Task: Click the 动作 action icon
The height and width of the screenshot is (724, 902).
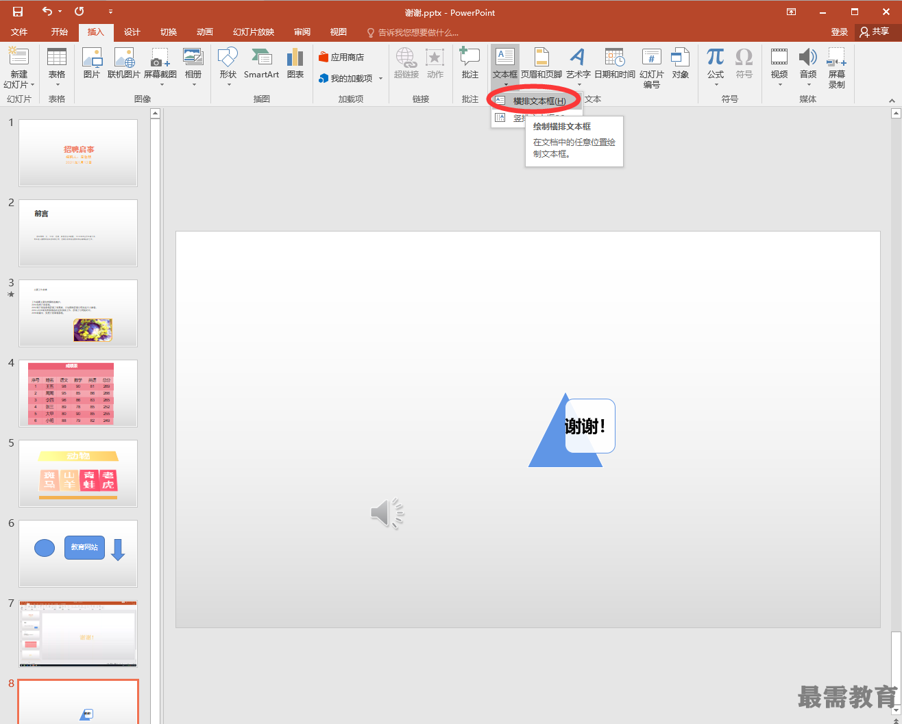Action: [435, 63]
